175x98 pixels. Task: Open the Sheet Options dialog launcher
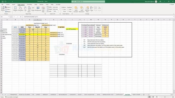[x=72, y=14]
